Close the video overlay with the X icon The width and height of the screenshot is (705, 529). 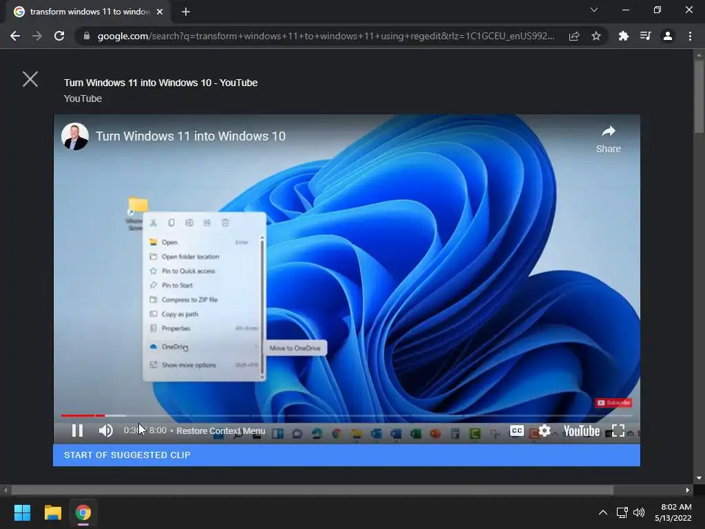tap(30, 79)
